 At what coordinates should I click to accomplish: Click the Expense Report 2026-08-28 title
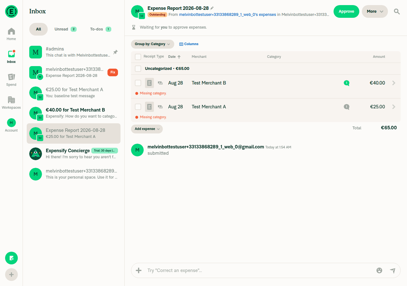point(178,8)
